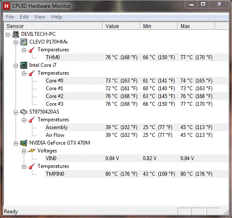This screenshot has width=232, height=218.
Task: Collapse Temperatures under Intel Core i7
Action: click(24, 73)
